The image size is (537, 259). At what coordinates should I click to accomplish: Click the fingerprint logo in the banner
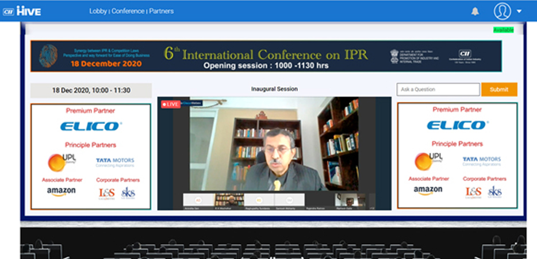click(x=48, y=56)
